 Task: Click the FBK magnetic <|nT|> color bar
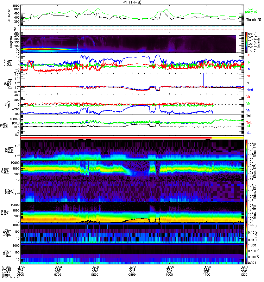point(246,254)
